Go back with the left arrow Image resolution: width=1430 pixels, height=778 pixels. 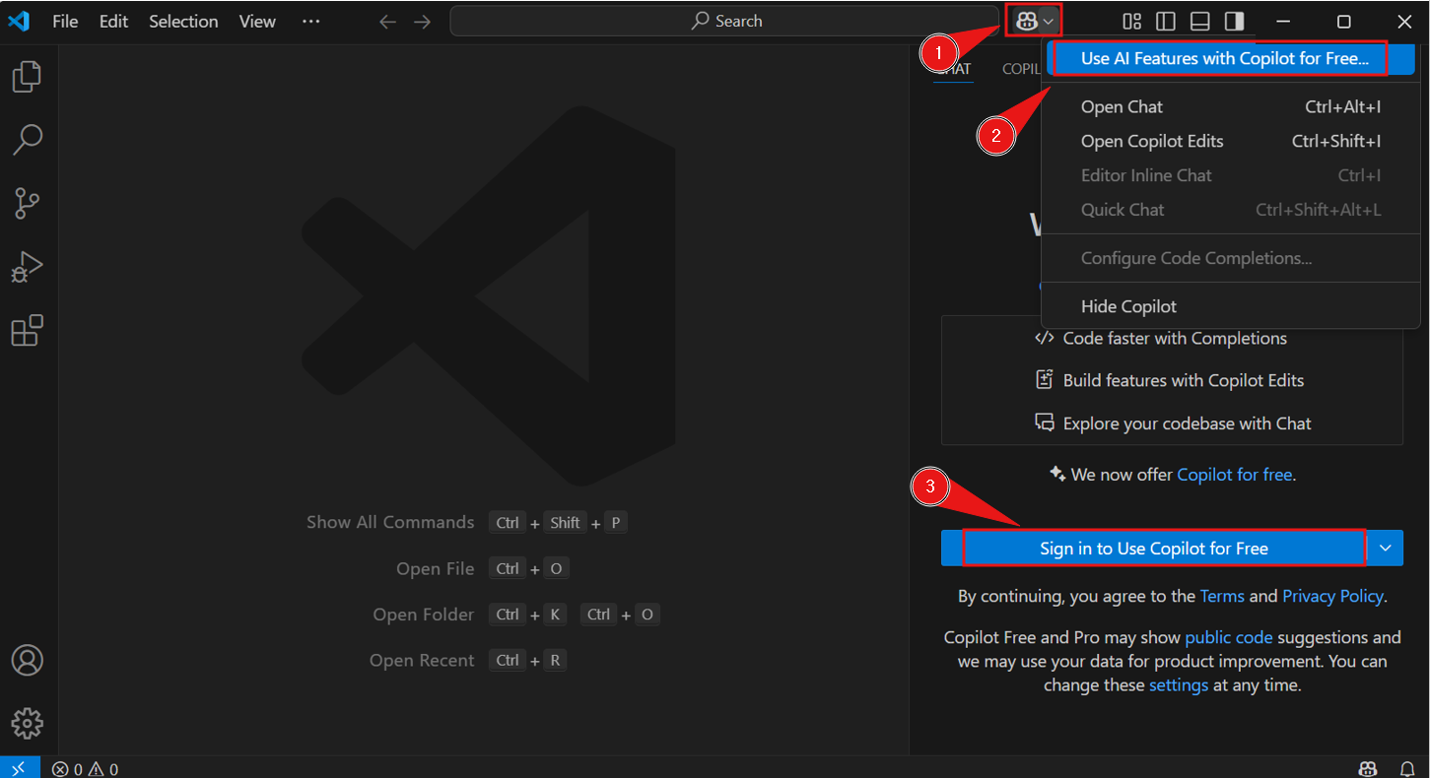coord(387,22)
